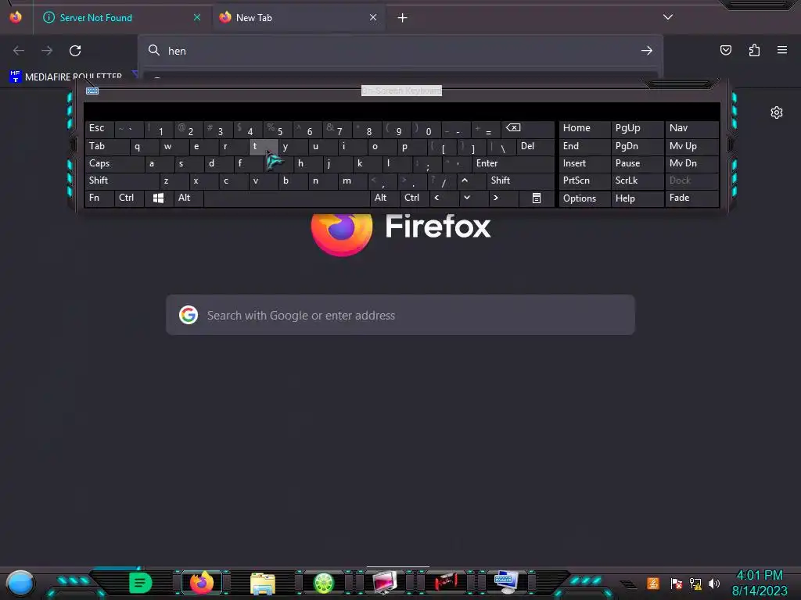Screen dimensions: 801x600
Task: Open File Explorer from the taskbar
Action: point(263,583)
